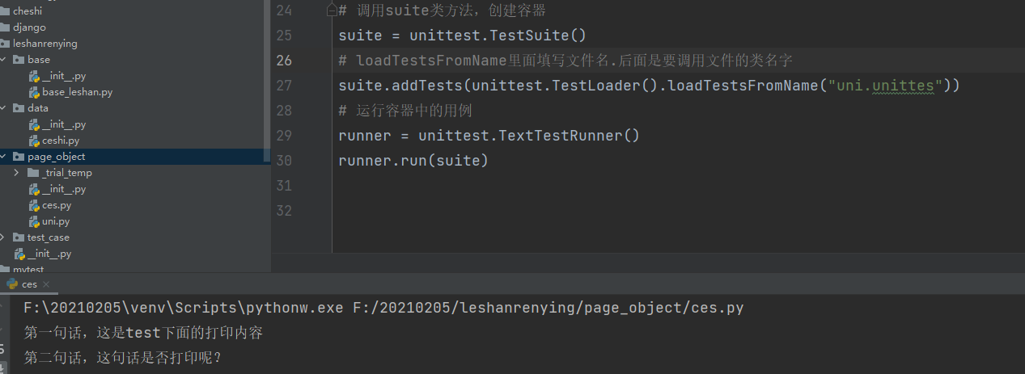The image size is (1025, 374).
Task: Click the _trial_temp folder icon
Action: (x=33, y=173)
